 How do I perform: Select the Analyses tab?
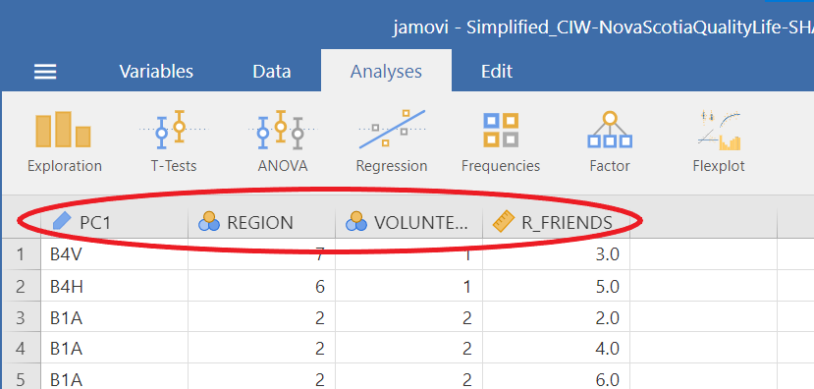pos(386,71)
